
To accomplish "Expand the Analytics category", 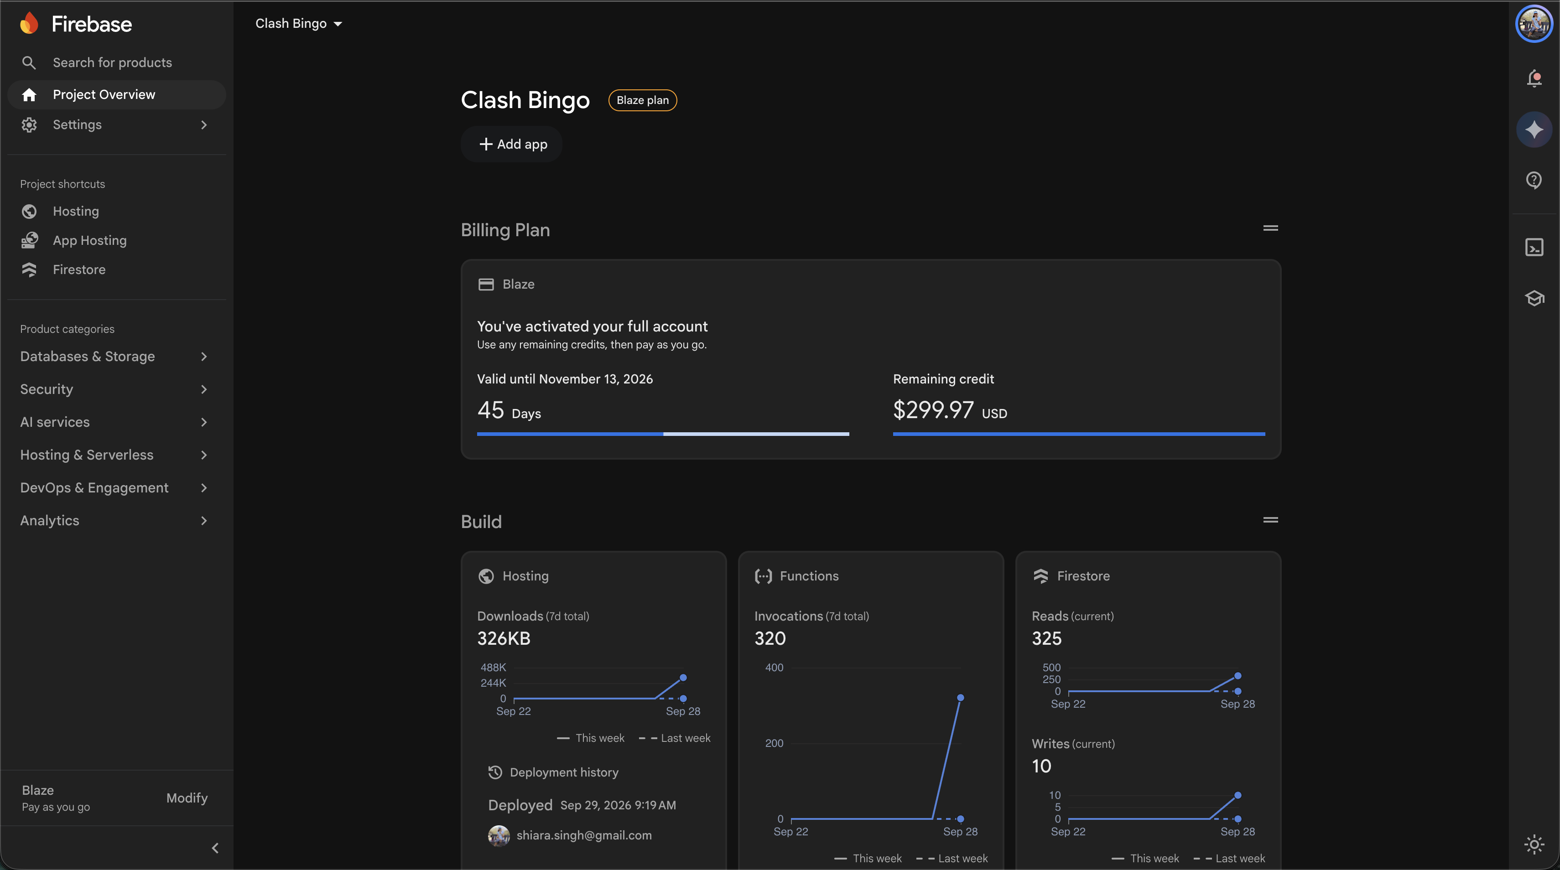I will [115, 521].
